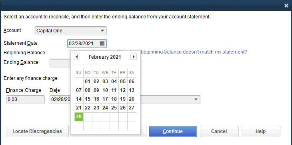Viewport: 292px width, 145px height.
Task: Advance calendar to next month
Action: tap(133, 57)
